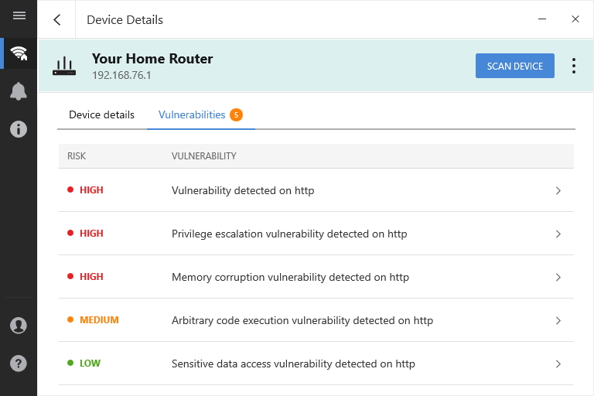Expand 'Vulnerability detected on http' row chevron
The image size is (594, 396).
pyautogui.click(x=558, y=190)
